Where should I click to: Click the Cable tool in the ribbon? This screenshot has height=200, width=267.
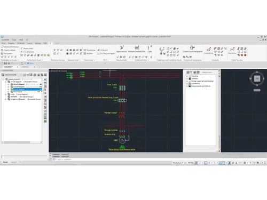point(150,49)
